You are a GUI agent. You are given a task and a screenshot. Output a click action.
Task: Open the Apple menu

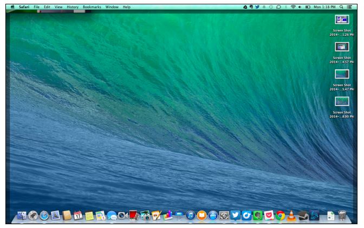point(13,7)
